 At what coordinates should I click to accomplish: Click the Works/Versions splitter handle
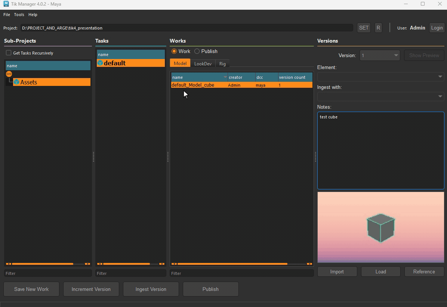(315, 157)
